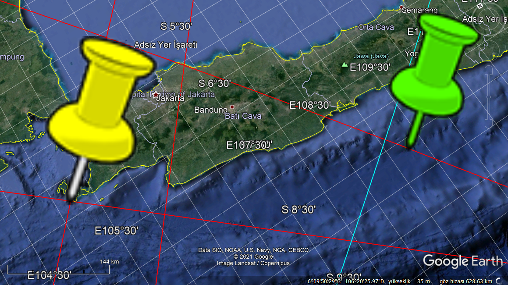Screen dimensions: 508x285
Task: Click the Data SIO, NOAA attribution line
Action: tap(253, 250)
